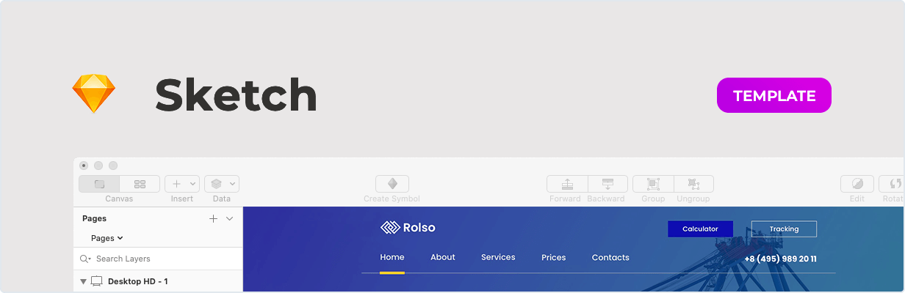
Task: Click the Calculator button
Action: point(700,229)
